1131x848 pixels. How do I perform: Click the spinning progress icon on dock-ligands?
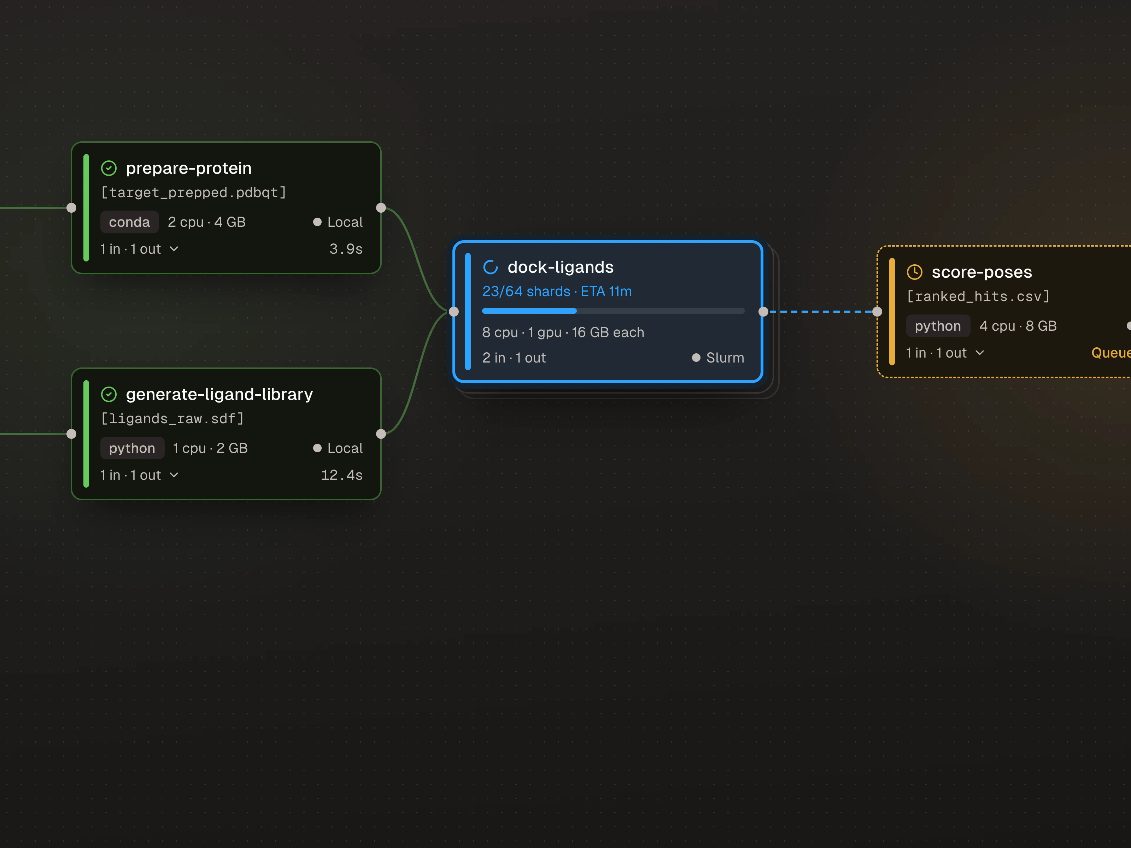[x=490, y=267]
